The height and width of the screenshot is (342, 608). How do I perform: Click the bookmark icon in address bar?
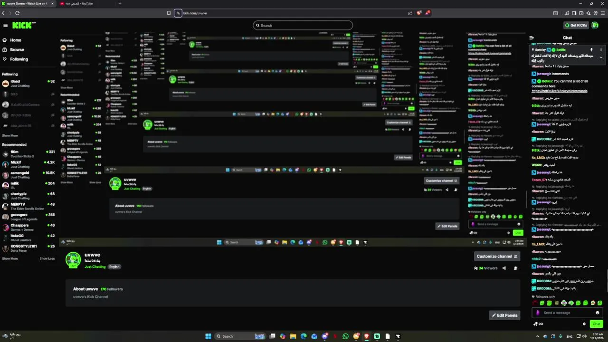(169, 13)
